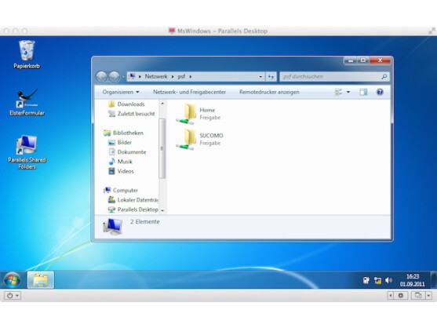
Task: Click the Windows Start orb
Action: point(13,280)
